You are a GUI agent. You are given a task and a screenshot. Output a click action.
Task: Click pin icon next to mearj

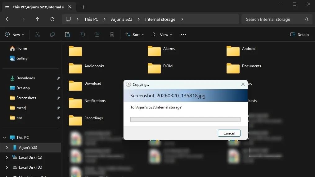click(x=58, y=108)
